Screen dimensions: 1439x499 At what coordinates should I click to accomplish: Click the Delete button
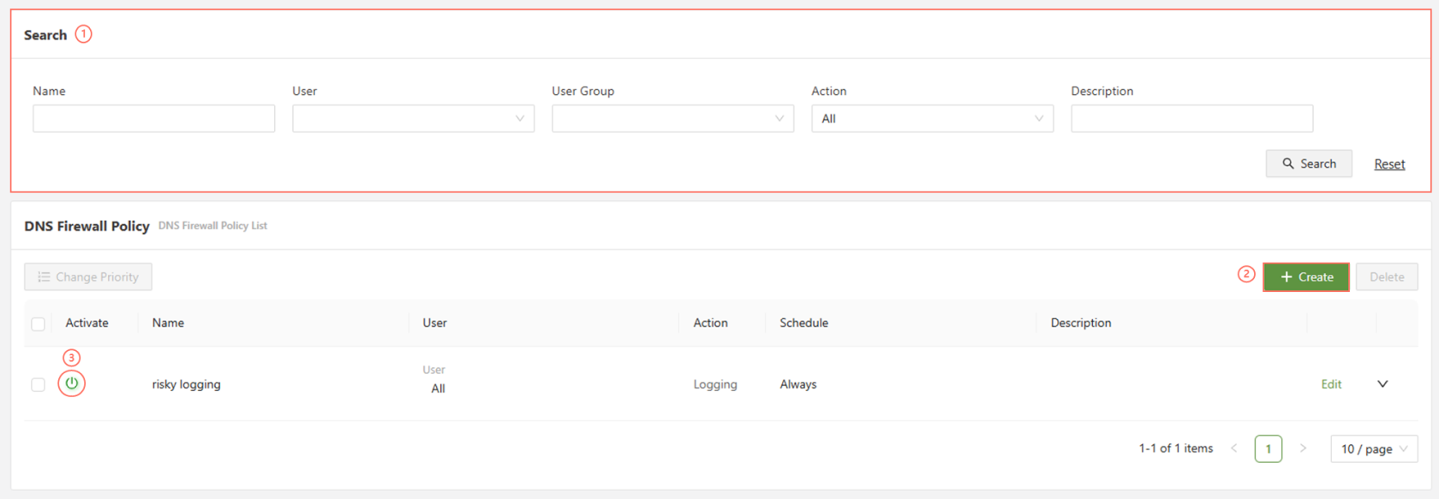click(x=1386, y=277)
